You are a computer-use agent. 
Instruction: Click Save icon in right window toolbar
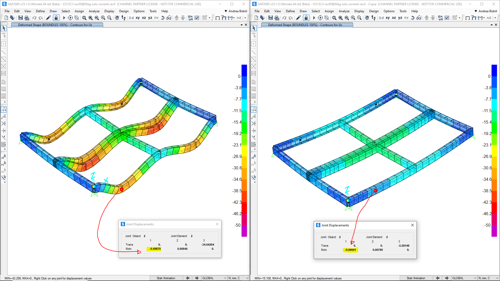click(270, 18)
